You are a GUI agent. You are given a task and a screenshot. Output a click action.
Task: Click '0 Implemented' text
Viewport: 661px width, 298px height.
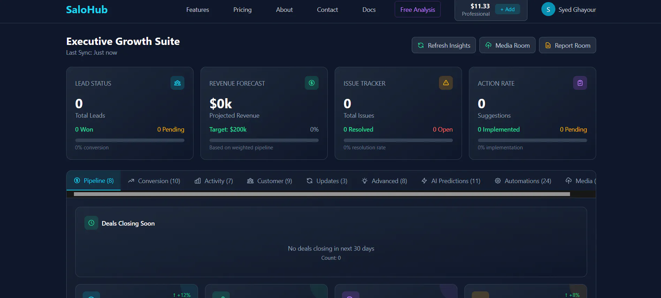[x=499, y=130]
